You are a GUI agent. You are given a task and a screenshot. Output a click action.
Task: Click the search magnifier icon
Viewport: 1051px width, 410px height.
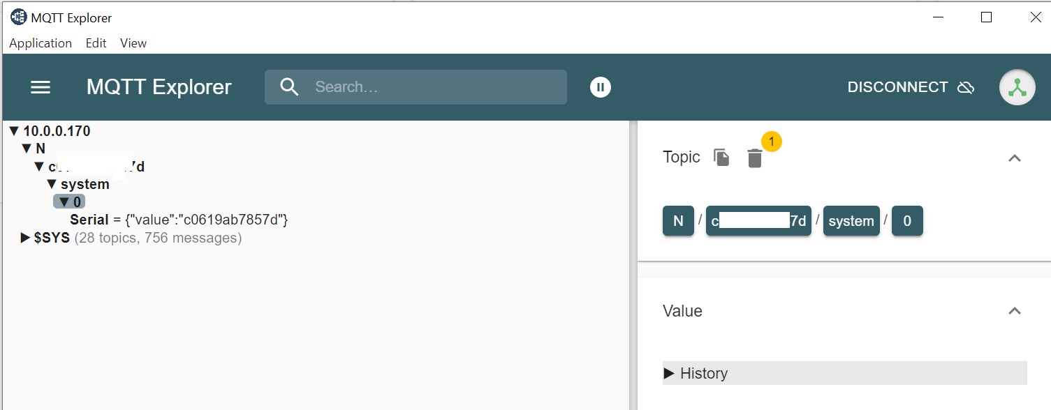pyautogui.click(x=289, y=86)
